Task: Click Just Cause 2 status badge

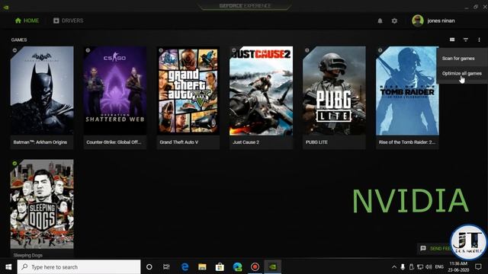Action: (x=234, y=50)
